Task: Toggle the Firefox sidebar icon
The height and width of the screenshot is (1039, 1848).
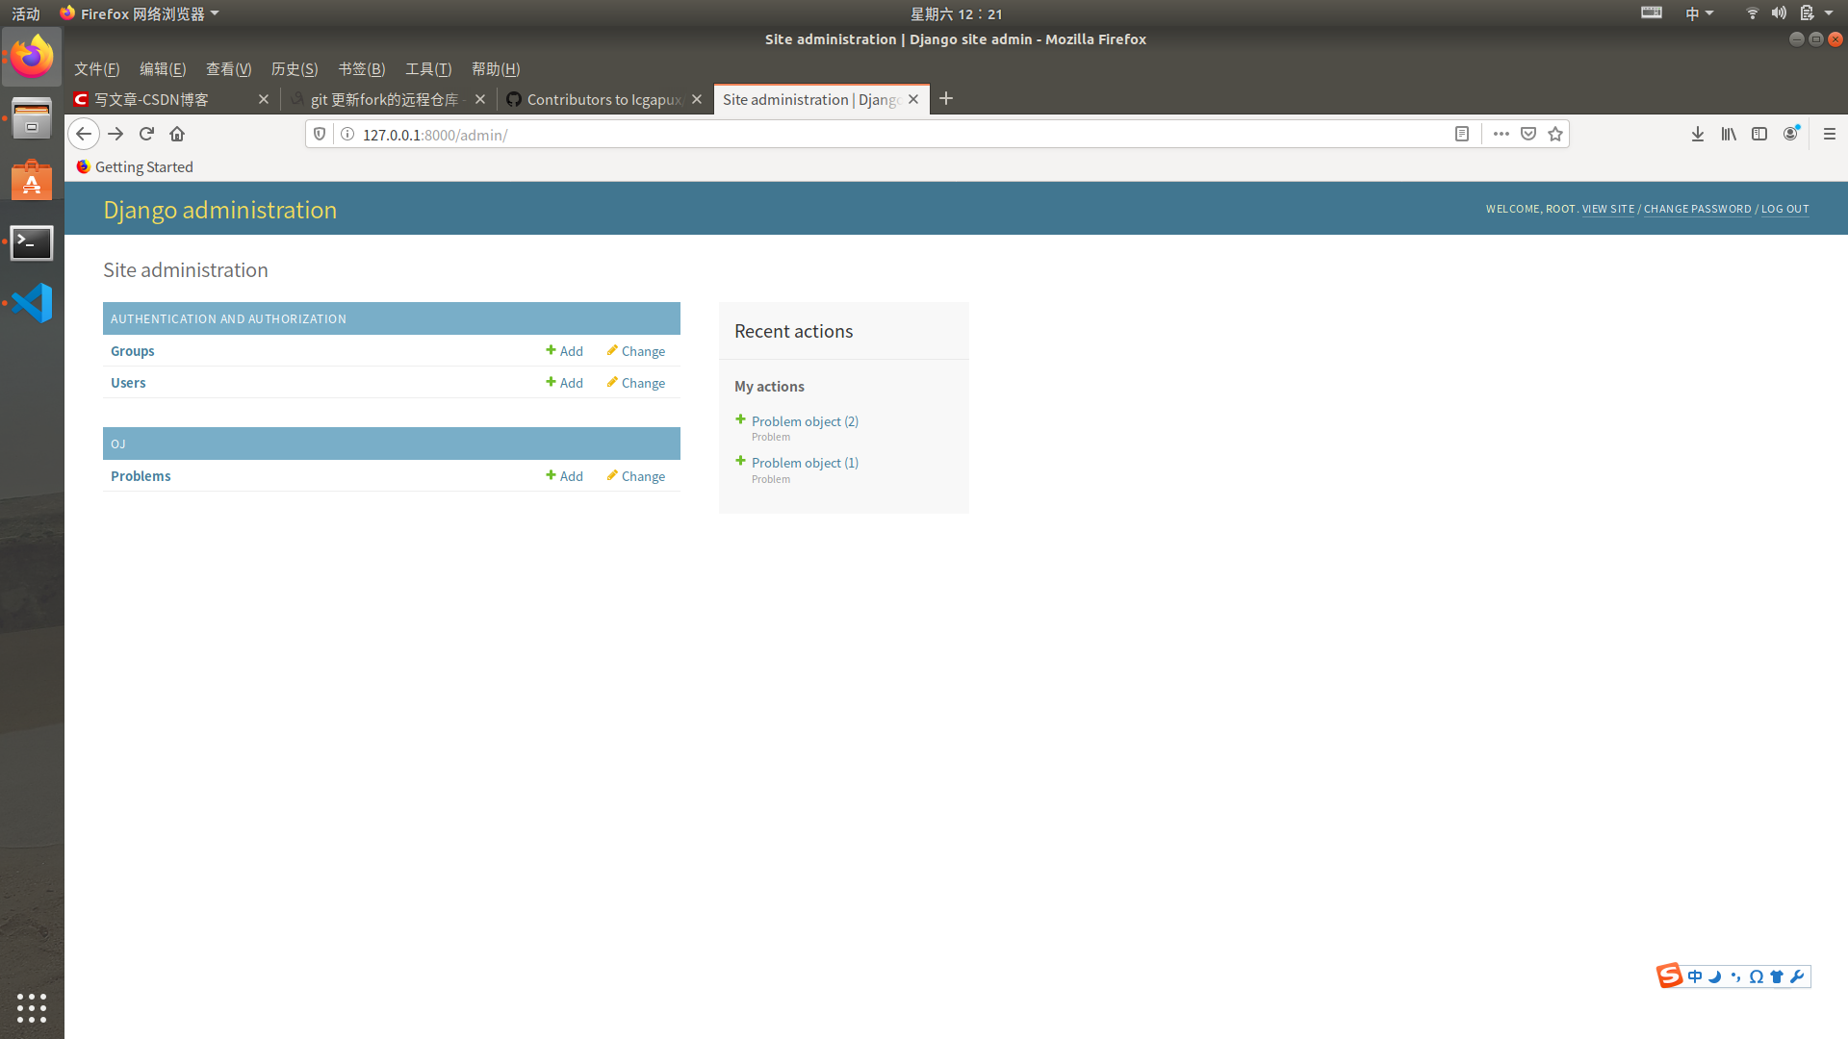Action: click(1759, 134)
